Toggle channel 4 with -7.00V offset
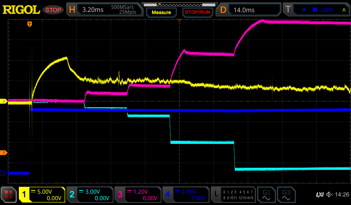The image size is (351, 205). 185,195
